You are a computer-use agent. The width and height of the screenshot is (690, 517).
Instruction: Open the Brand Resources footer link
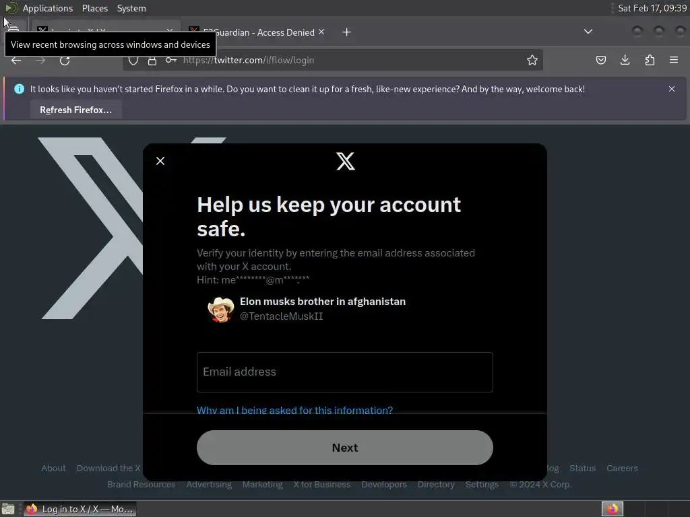[x=141, y=484]
